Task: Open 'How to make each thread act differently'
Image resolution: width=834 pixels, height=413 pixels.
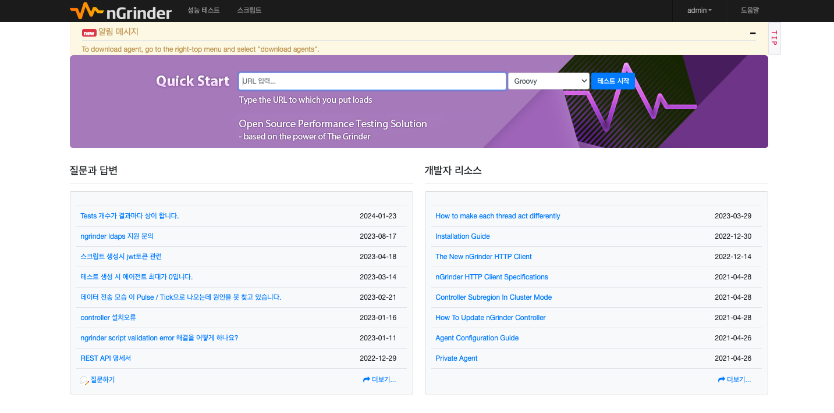Action: click(x=498, y=216)
